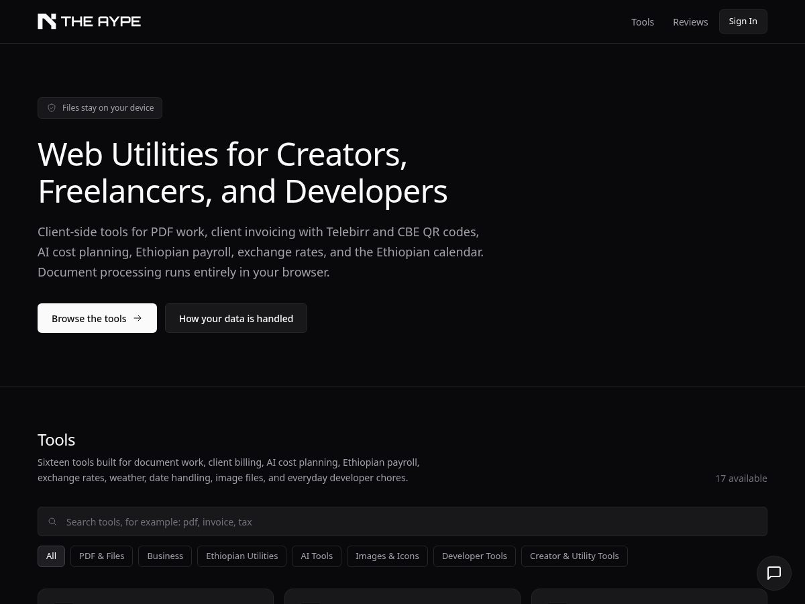Click the Web Utilities for Creators headline

coord(243,172)
